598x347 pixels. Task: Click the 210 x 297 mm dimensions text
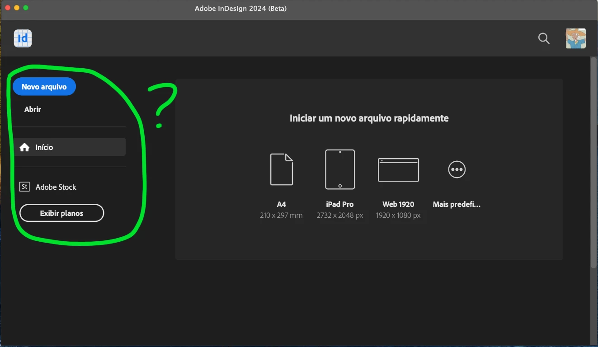[281, 216]
